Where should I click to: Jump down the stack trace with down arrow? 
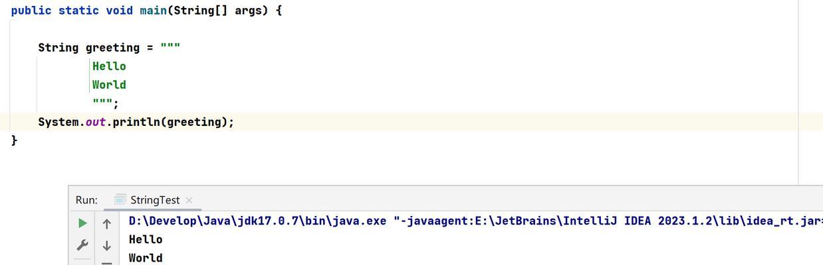click(106, 246)
